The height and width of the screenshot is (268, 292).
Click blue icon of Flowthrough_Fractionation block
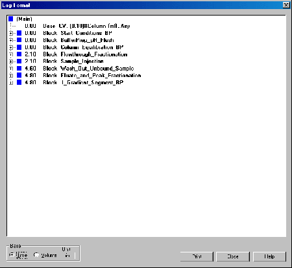pyautogui.click(x=19, y=54)
